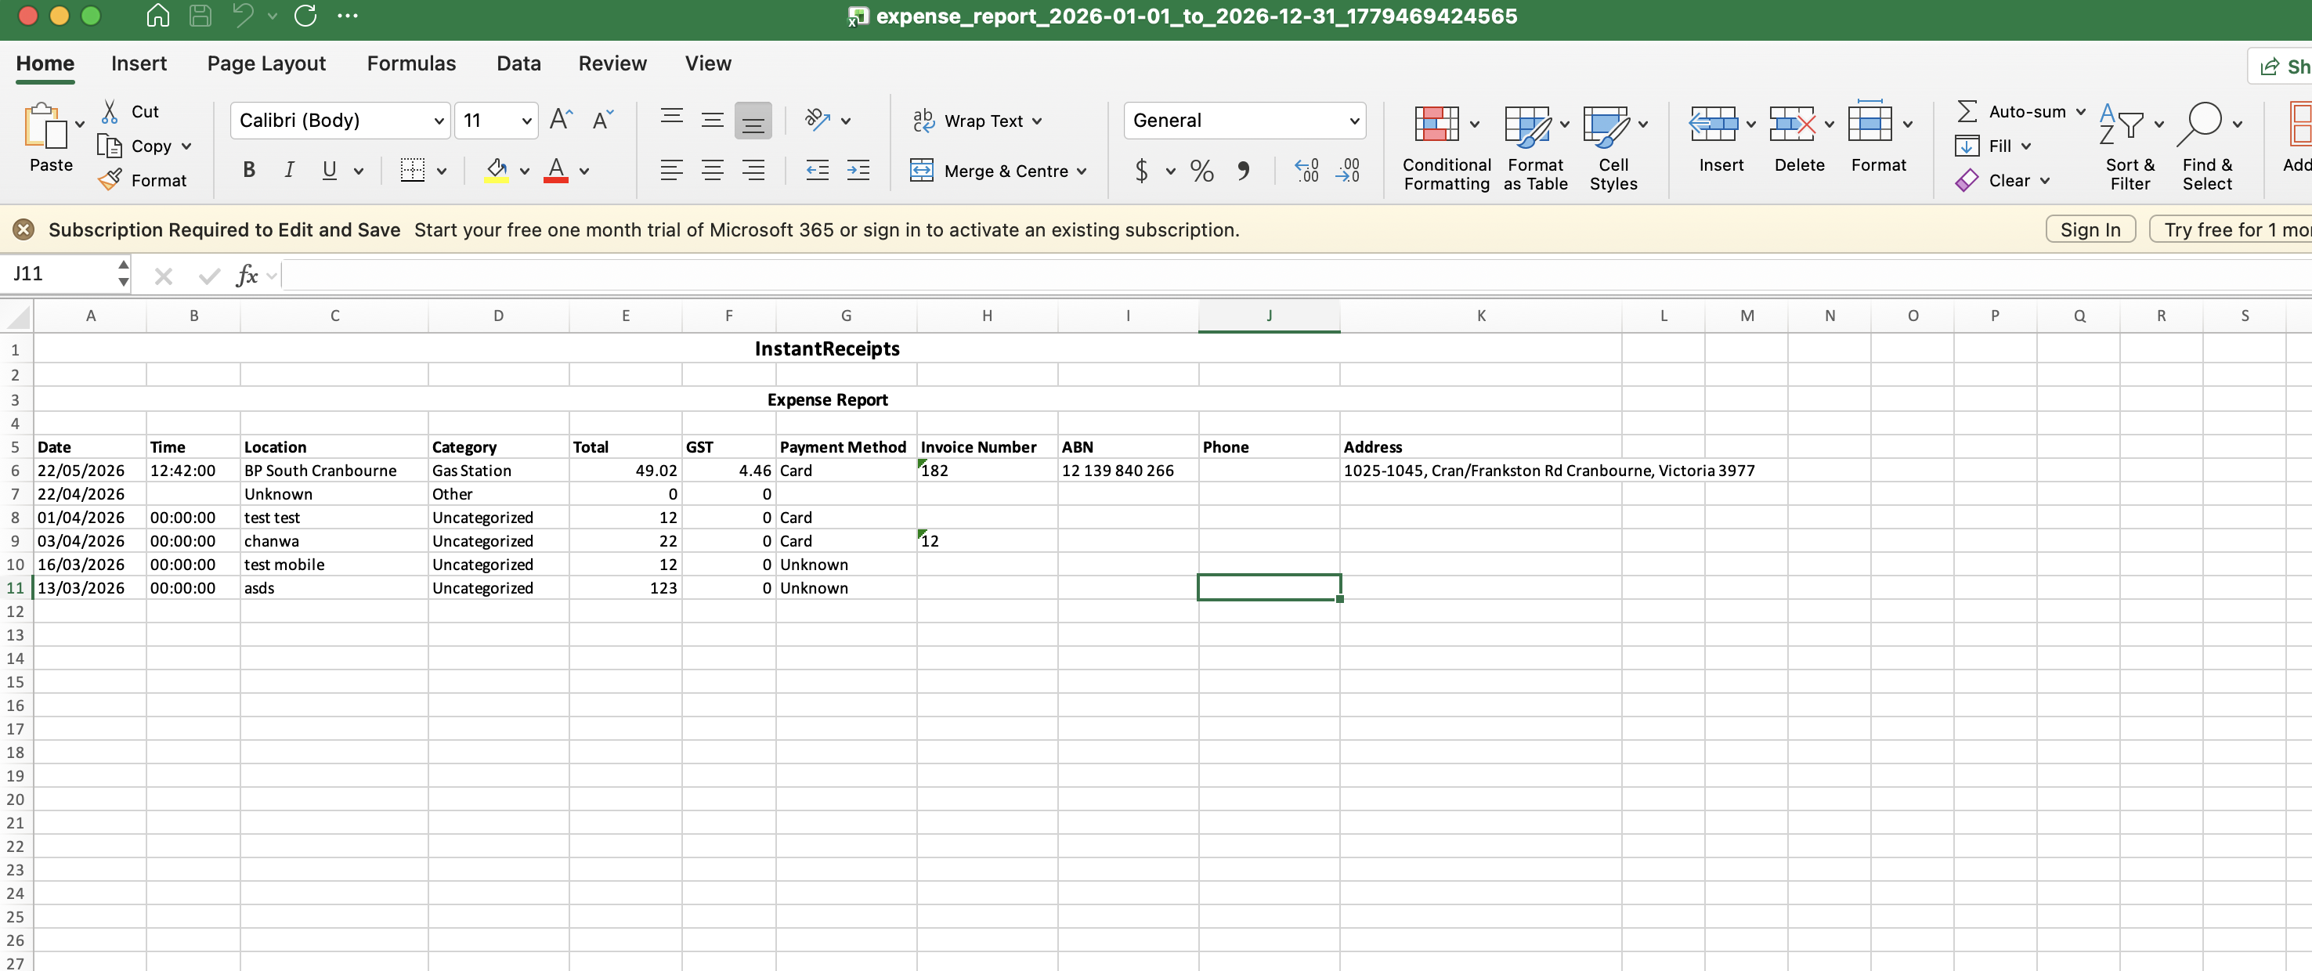Open Format as Table gallery
2312x971 pixels.
[1536, 148]
